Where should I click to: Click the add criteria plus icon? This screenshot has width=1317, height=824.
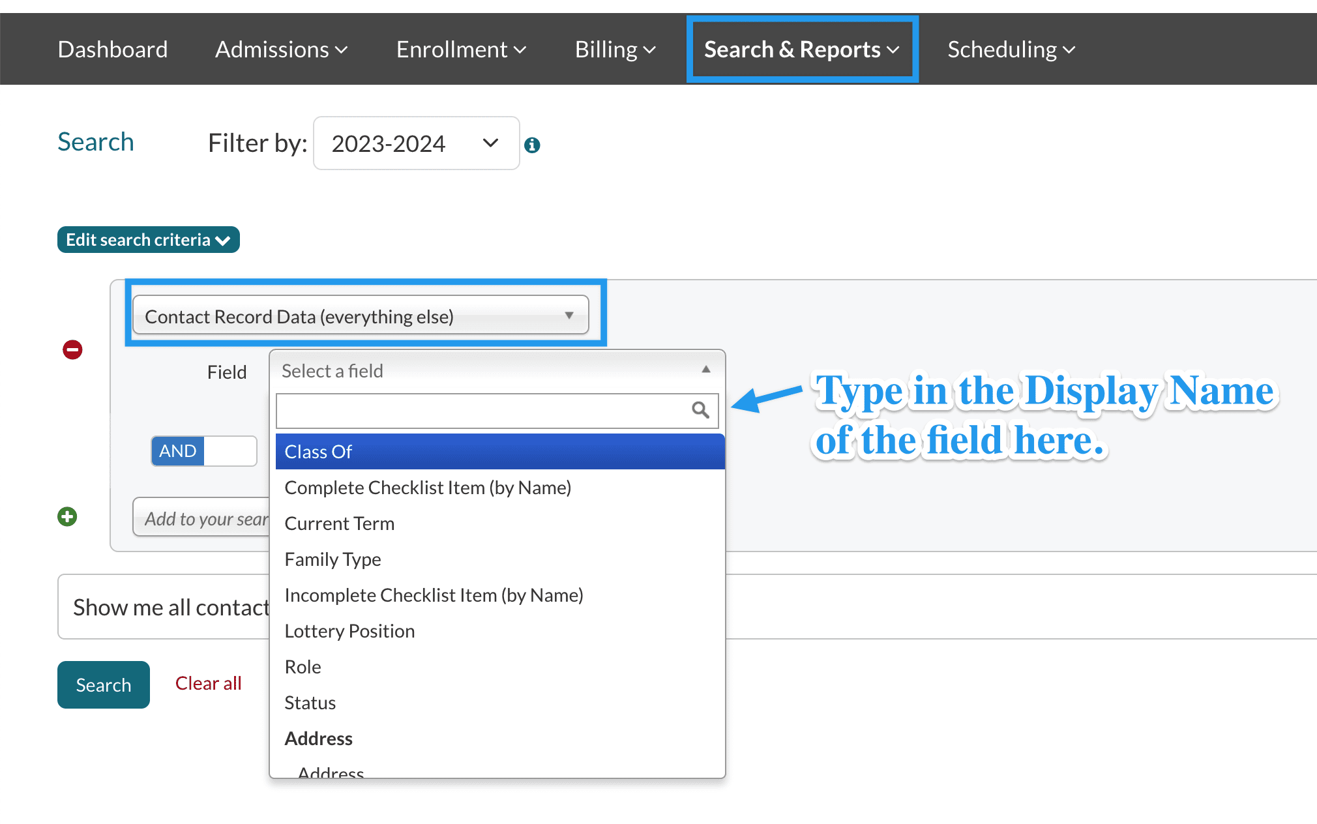click(68, 518)
